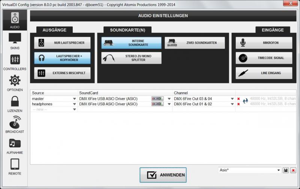Image resolution: width=300 pixels, height=189 pixels.
Task: Click the Ausgänge section header
Action: pyautogui.click(x=54, y=30)
